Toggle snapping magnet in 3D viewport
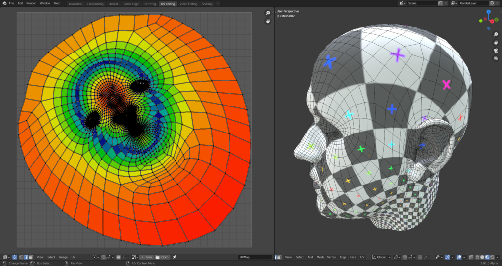 point(405,257)
